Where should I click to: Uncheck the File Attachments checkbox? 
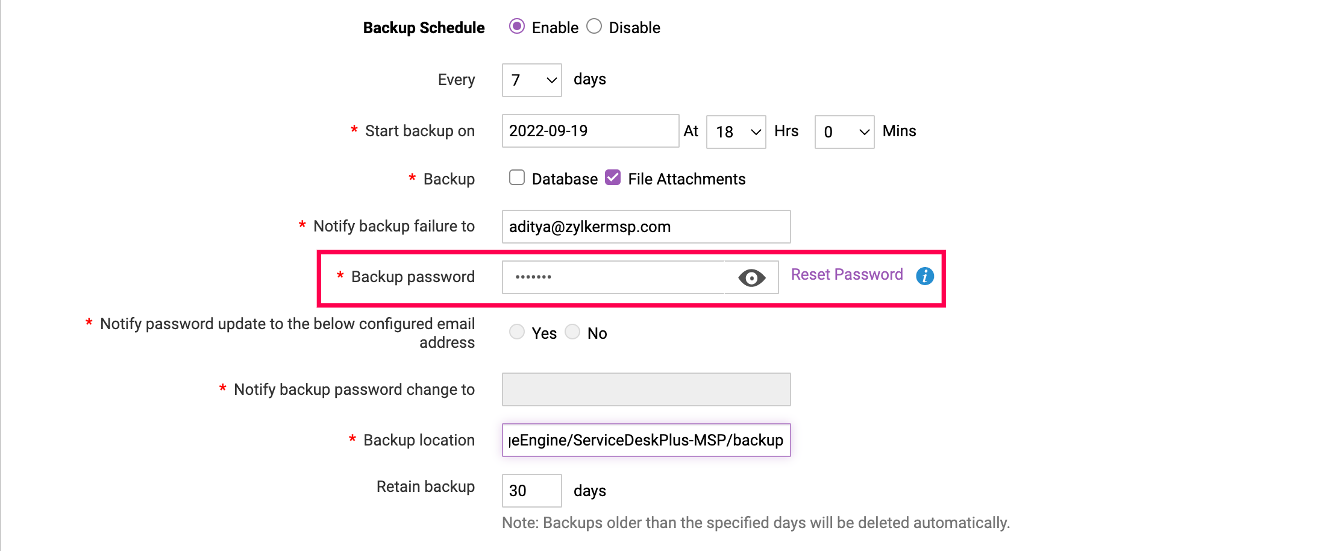click(x=613, y=178)
